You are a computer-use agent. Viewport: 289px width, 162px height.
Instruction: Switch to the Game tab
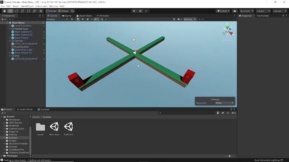pos(66,16)
